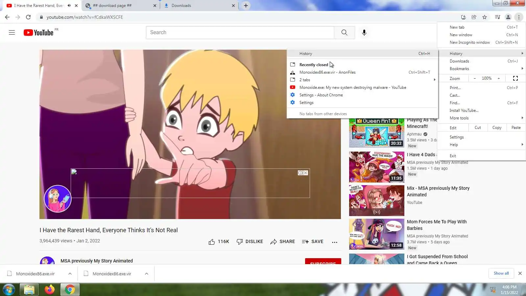This screenshot has height=296, width=526.
Task: Click the search magnifier button
Action: 344,32
